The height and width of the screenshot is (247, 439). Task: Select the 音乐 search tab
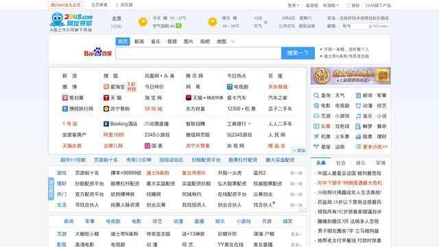156,41
